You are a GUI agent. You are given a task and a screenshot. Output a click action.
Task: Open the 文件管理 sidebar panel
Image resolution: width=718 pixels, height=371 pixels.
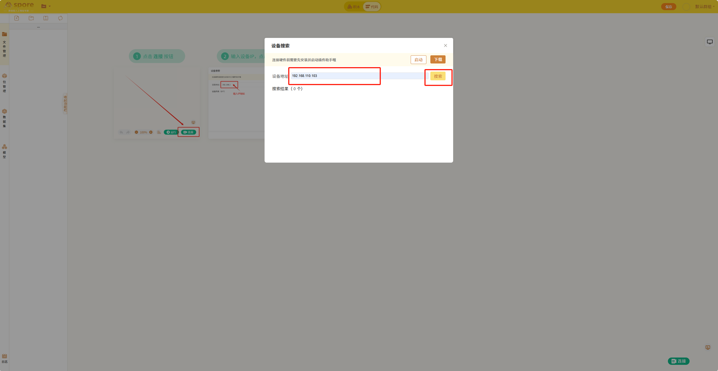pyautogui.click(x=5, y=44)
